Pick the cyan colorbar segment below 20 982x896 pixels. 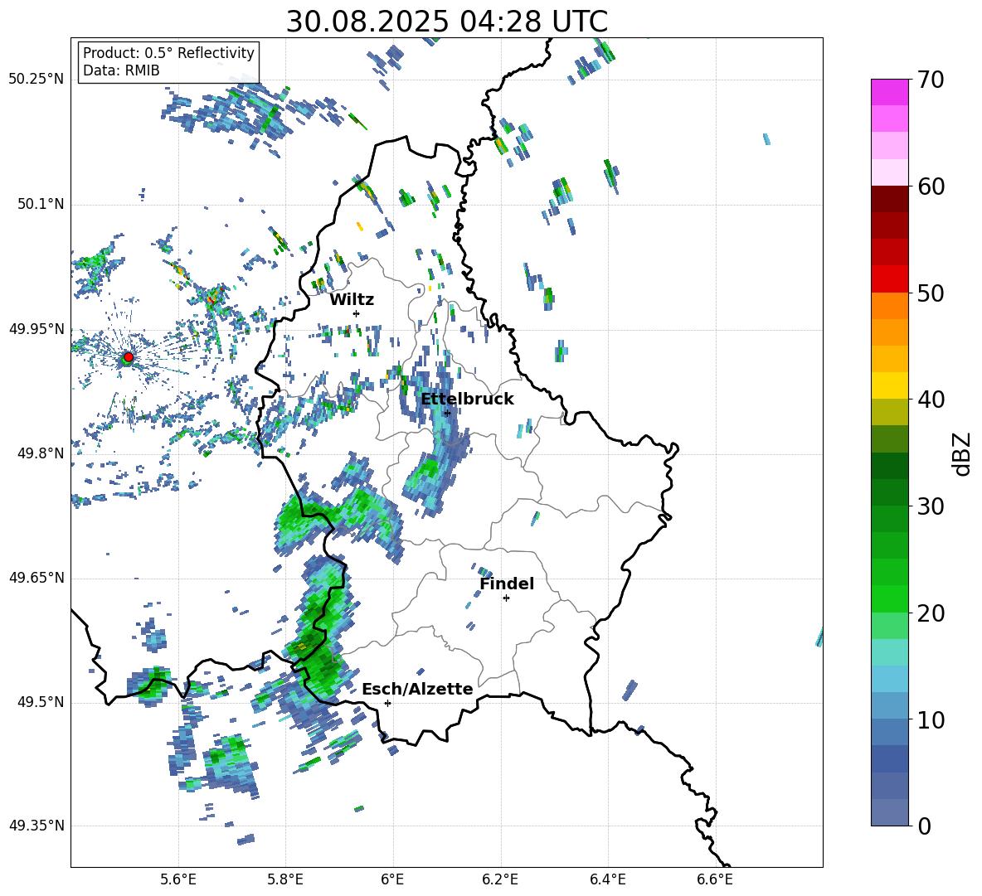[889, 652]
